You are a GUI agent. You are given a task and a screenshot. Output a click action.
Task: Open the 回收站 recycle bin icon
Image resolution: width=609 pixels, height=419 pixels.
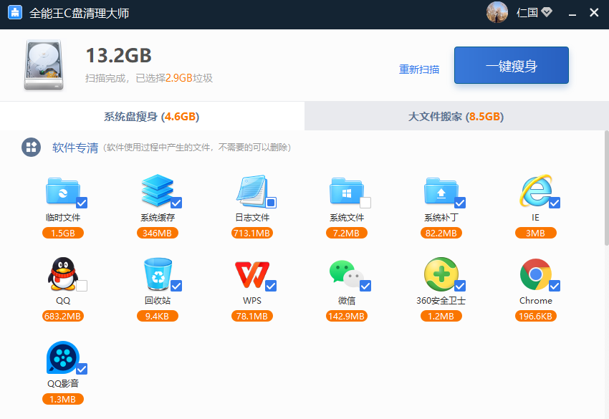[x=158, y=274]
